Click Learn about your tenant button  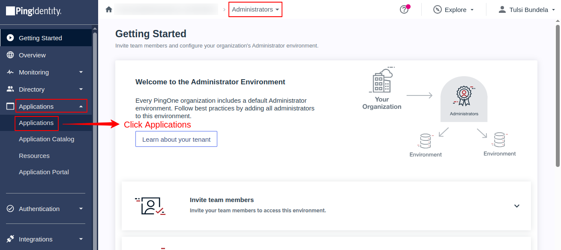(x=176, y=139)
